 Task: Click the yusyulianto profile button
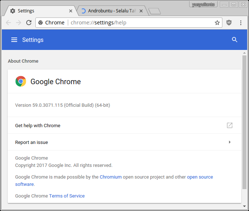[x=203, y=4]
